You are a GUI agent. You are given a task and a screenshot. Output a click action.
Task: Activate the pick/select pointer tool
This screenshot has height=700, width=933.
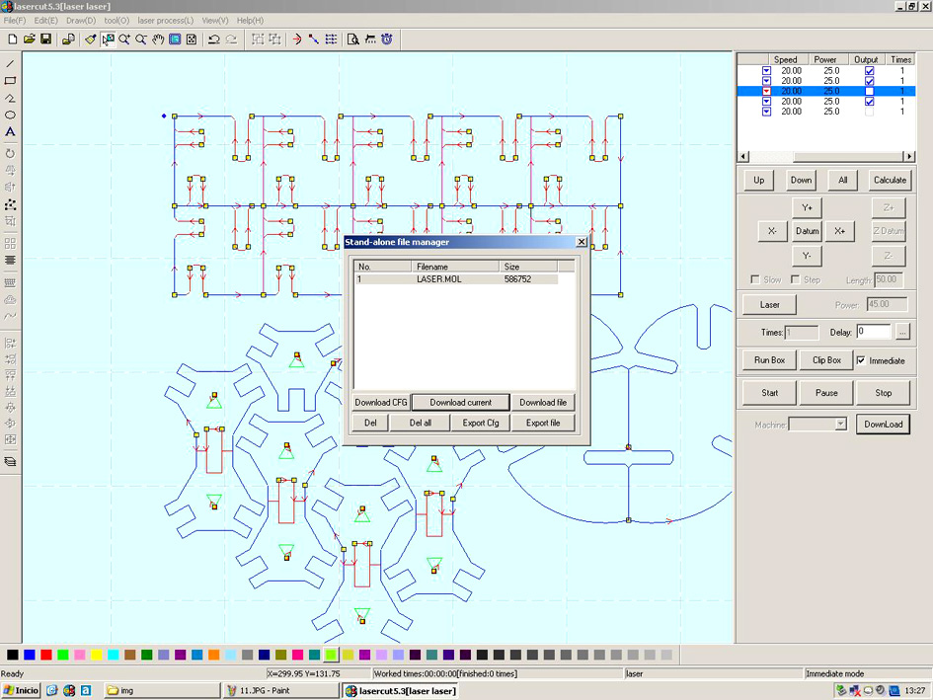pyautogui.click(x=108, y=39)
